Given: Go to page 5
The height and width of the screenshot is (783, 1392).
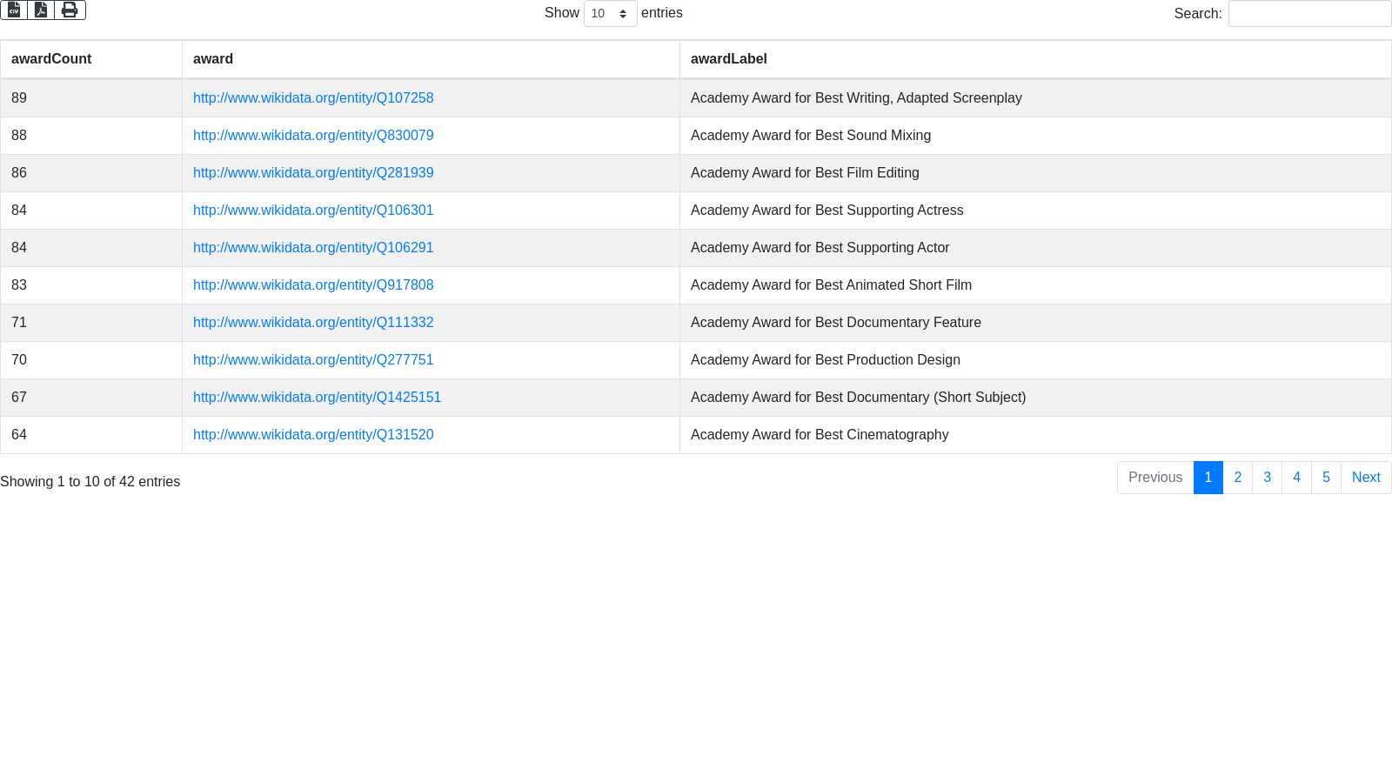Looking at the screenshot, I should pos(1327,478).
